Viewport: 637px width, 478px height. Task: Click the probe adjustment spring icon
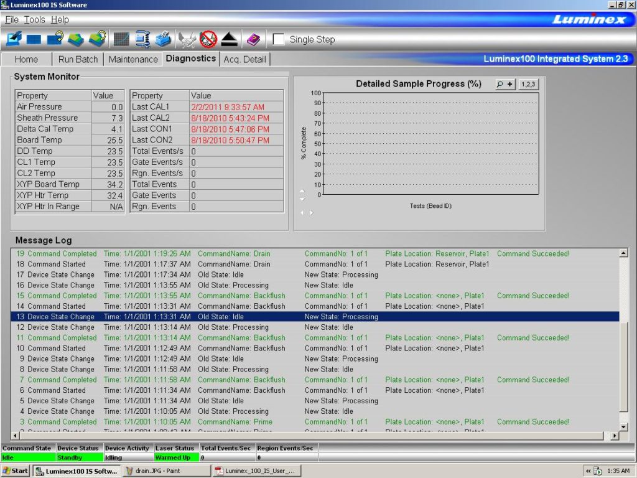click(x=142, y=39)
